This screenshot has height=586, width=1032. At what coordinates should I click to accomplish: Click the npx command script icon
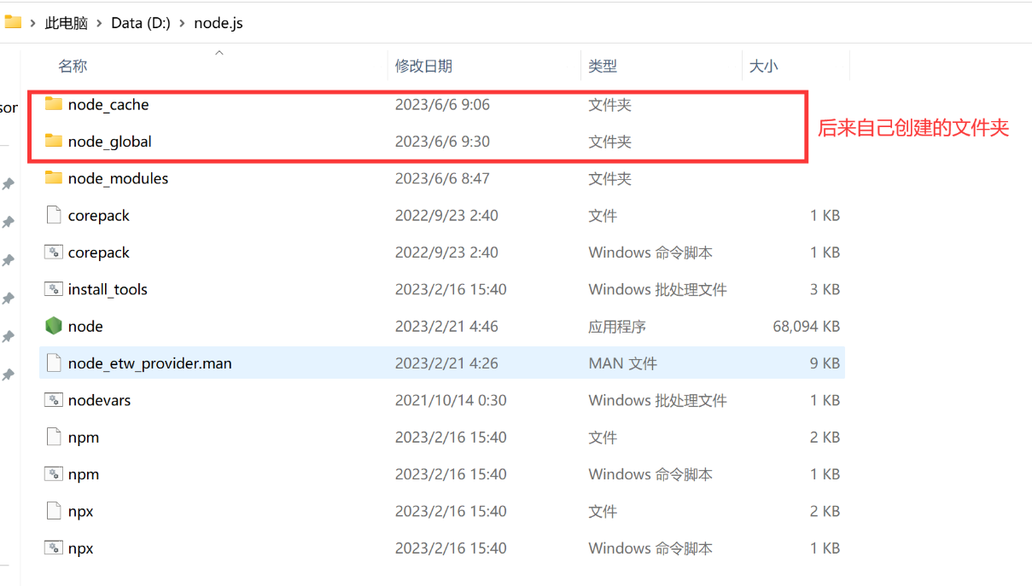54,548
